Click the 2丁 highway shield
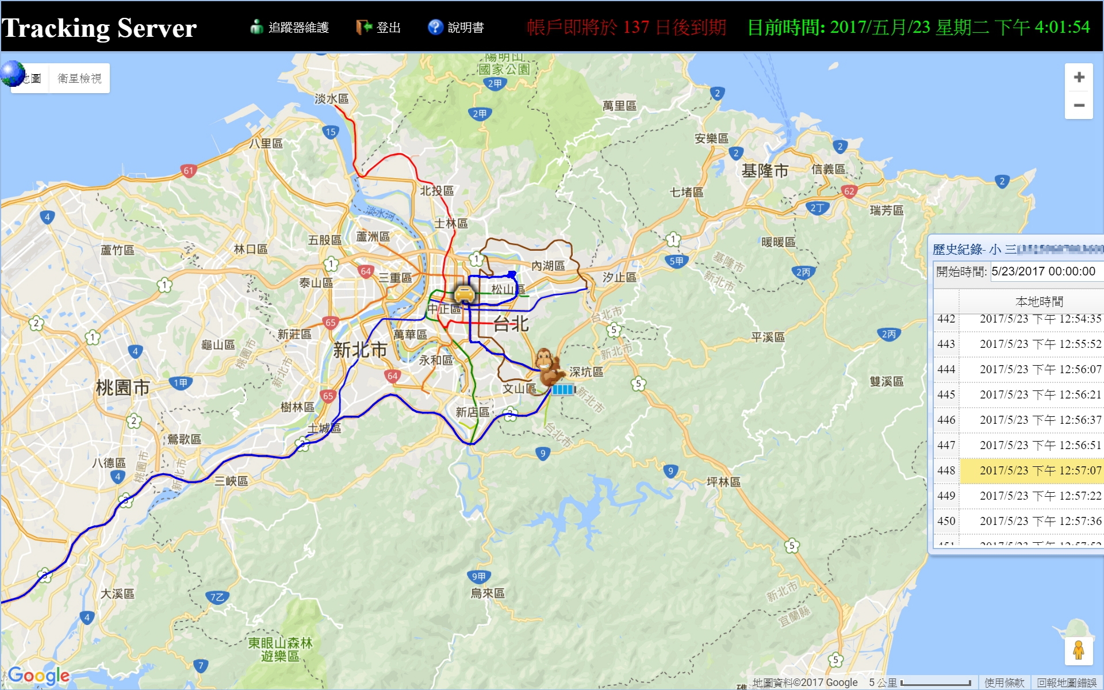The image size is (1104, 690). coord(816,208)
